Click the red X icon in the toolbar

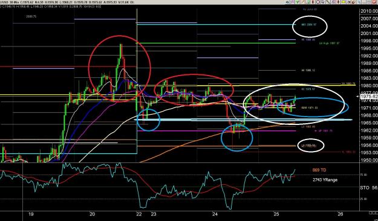(x=374, y=2)
